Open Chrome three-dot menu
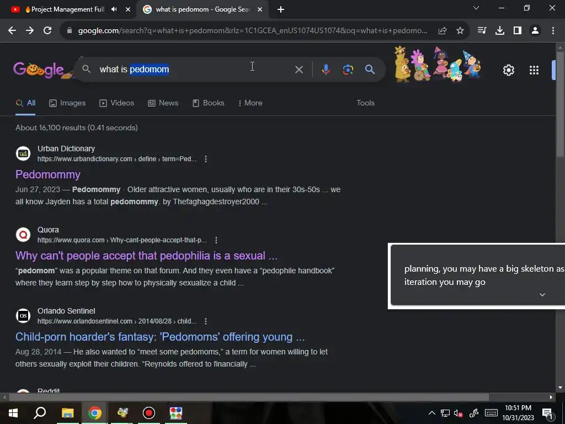Viewport: 565px width, 424px height. click(553, 31)
